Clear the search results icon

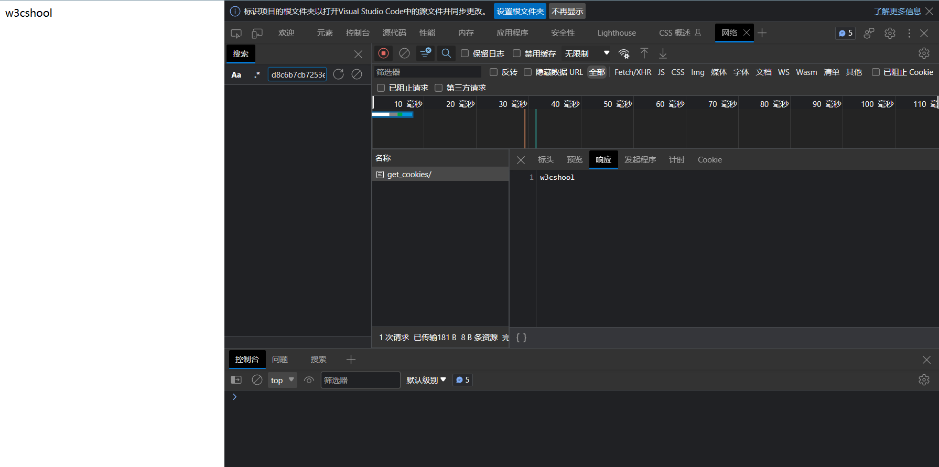click(x=357, y=74)
